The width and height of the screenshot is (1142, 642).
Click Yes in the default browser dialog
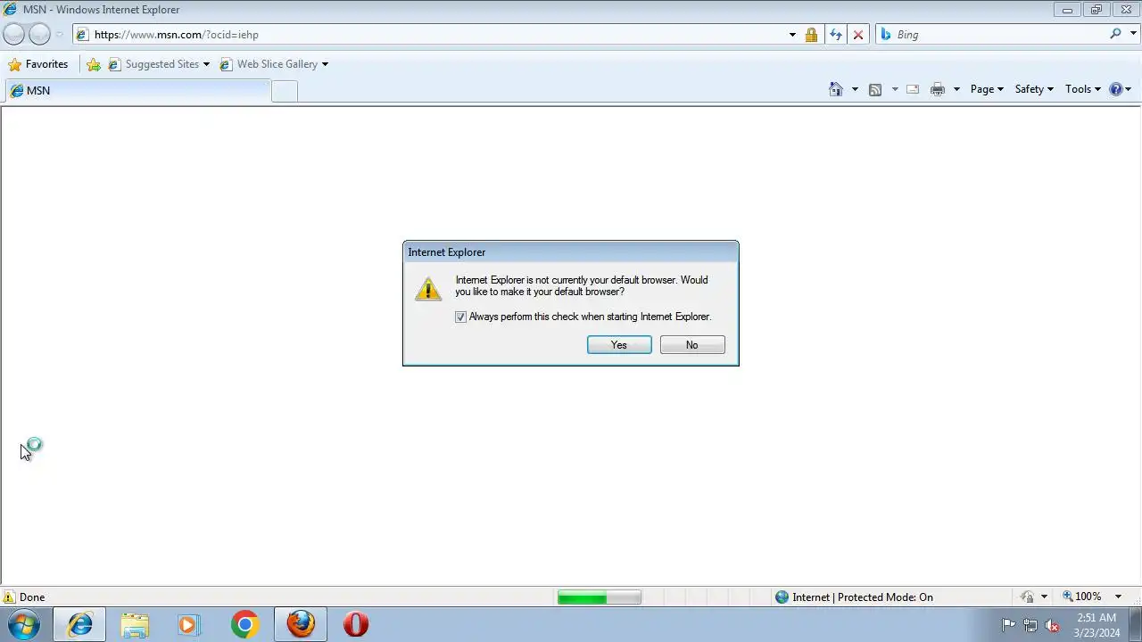pyautogui.click(x=619, y=345)
